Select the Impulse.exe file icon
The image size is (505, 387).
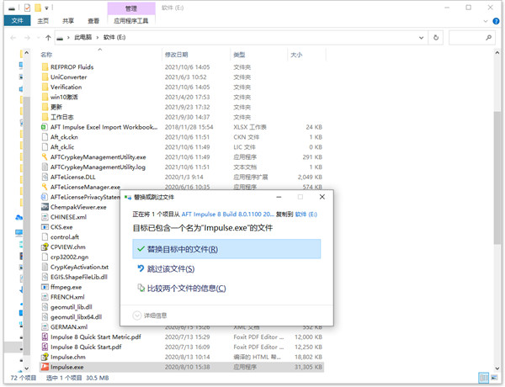(44, 367)
